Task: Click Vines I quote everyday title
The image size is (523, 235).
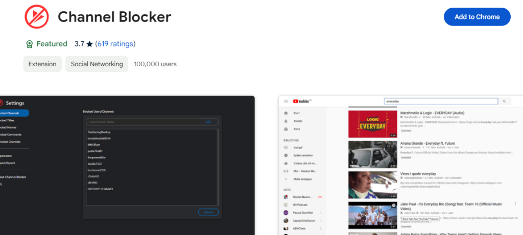Action: (418, 174)
